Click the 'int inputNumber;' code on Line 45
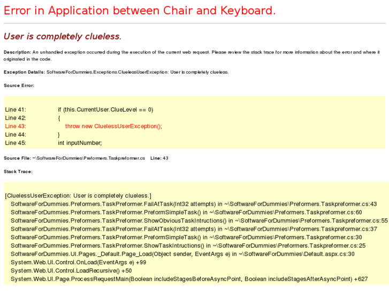This screenshot has height=291, width=389. tap(80, 143)
